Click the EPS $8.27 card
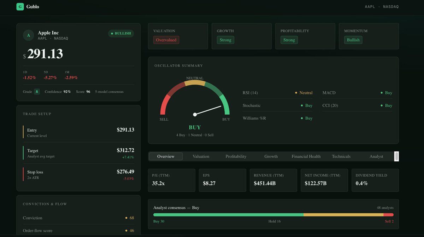 (x=222, y=180)
